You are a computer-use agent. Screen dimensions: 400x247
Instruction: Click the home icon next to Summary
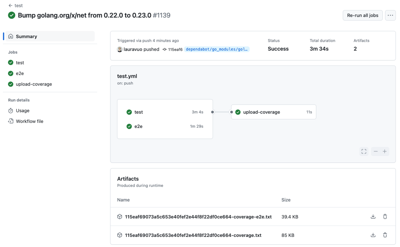tap(11, 36)
